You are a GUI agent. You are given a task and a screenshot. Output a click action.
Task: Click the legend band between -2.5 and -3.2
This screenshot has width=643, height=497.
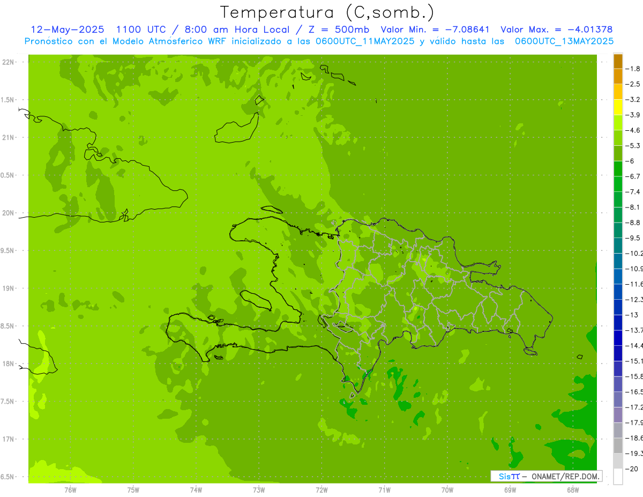(x=618, y=92)
